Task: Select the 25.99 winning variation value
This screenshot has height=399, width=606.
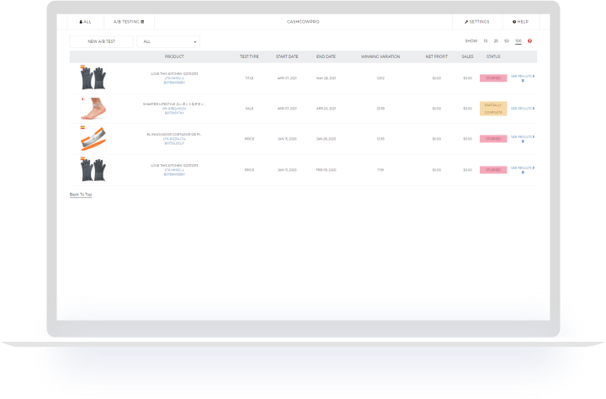Action: [x=380, y=109]
